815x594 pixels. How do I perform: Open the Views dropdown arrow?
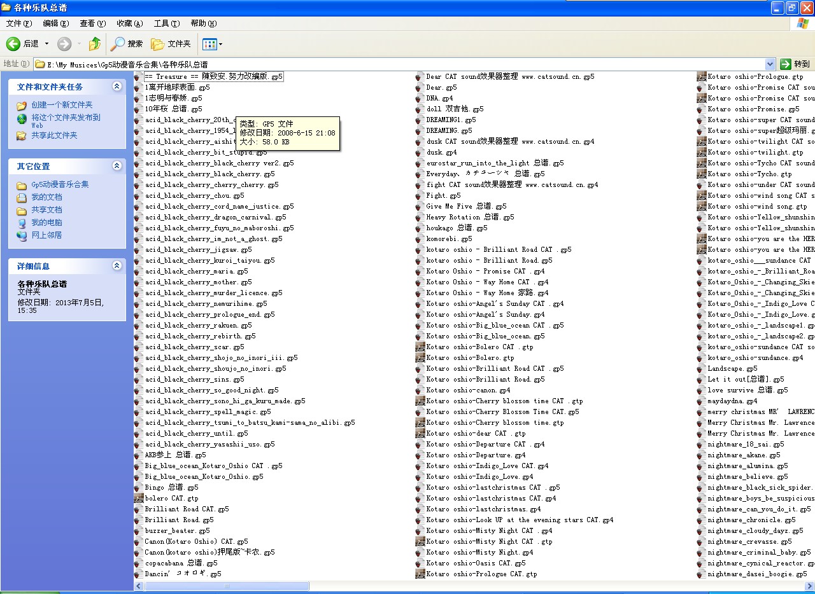pyautogui.click(x=221, y=44)
